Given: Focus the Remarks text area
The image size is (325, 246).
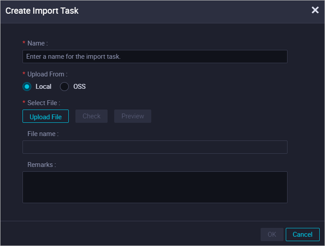Looking at the screenshot, I should (x=155, y=187).
